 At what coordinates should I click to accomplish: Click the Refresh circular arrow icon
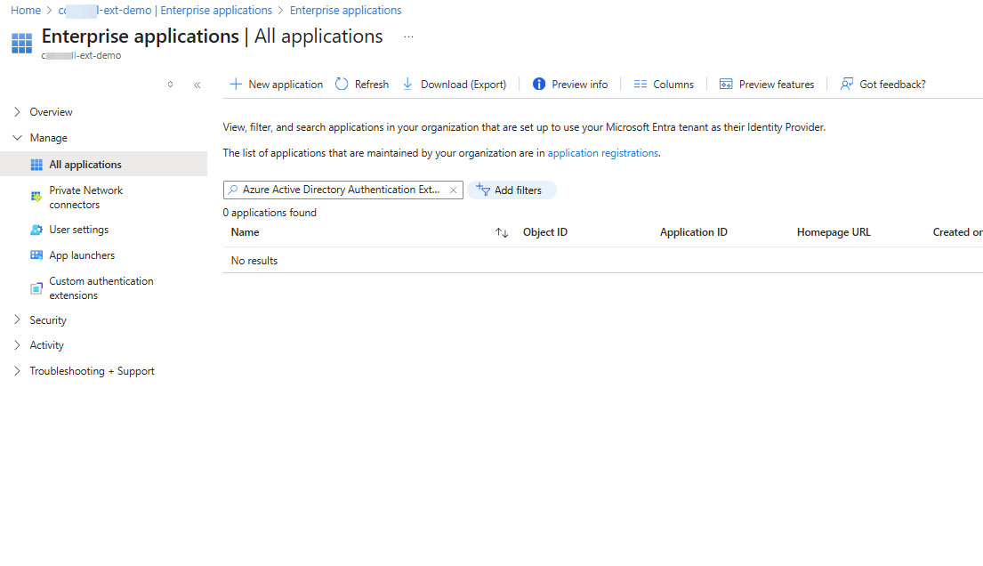pos(342,84)
